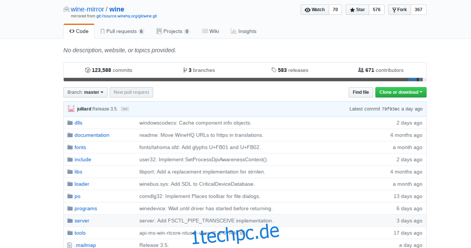Click the folder icon next to po
Image resolution: width=471 pixels, height=248 pixels.
point(70,196)
